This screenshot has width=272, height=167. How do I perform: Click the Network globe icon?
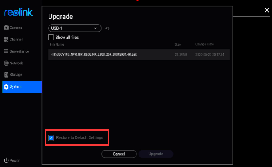coord(6,63)
